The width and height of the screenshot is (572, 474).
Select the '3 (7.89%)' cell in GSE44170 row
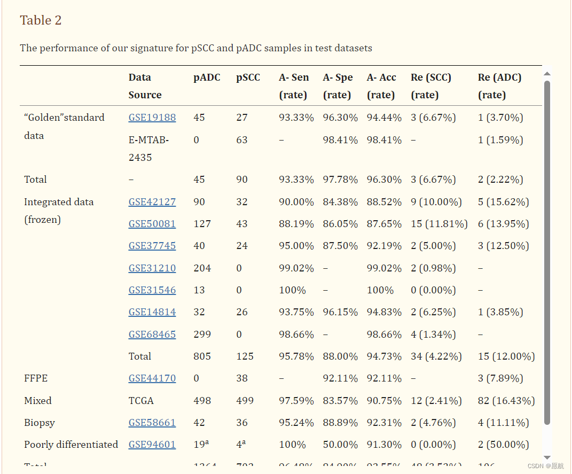[500, 378]
